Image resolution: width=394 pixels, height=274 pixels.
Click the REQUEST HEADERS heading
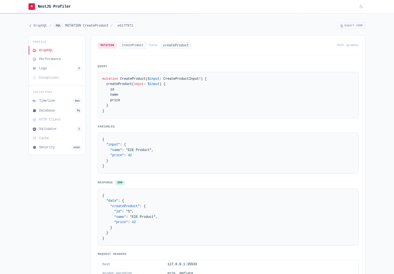112,254
